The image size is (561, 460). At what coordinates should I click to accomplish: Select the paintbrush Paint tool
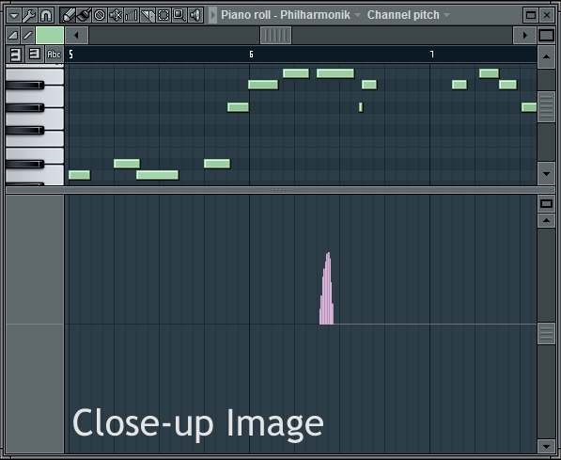pyautogui.click(x=84, y=15)
